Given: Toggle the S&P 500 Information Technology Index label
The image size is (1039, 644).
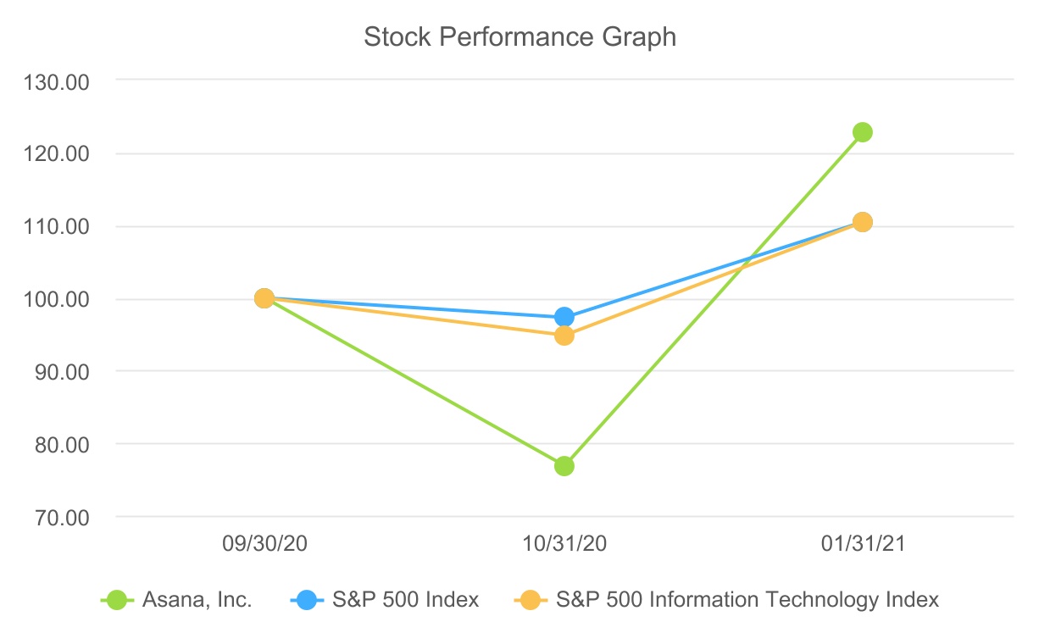Looking at the screenshot, I should pyautogui.click(x=747, y=600).
